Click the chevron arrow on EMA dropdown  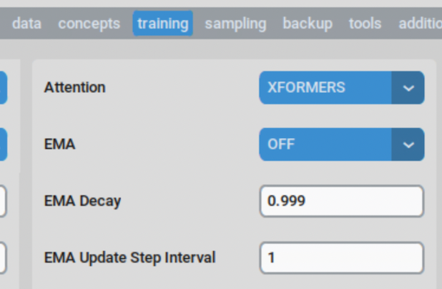coord(408,144)
